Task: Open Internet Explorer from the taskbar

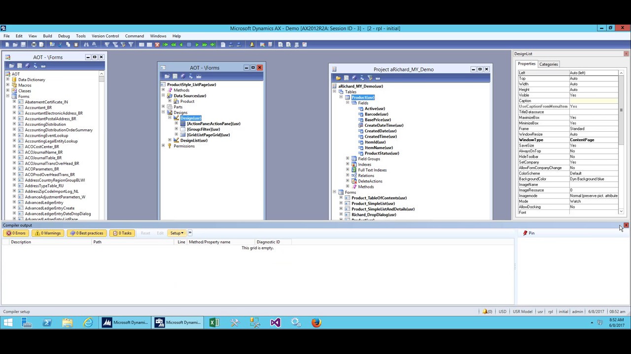Action: pyautogui.click(x=88, y=323)
